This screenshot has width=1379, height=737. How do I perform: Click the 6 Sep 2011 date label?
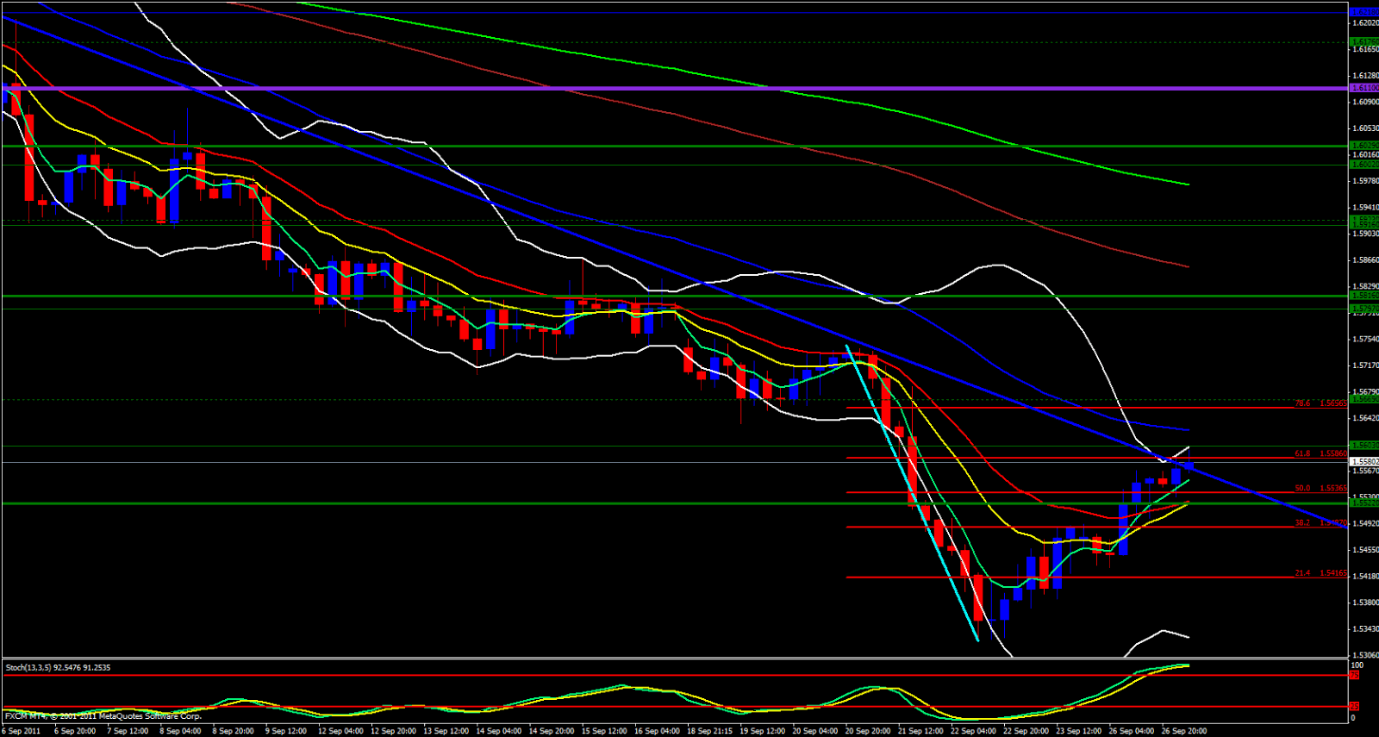click(21, 731)
